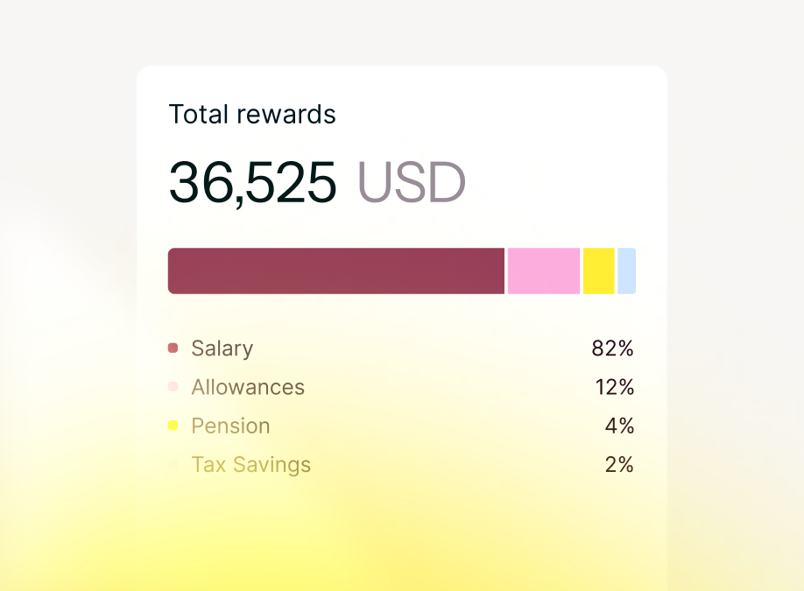Click the yellow Pension legend dot
804x591 pixels.
coord(173,426)
